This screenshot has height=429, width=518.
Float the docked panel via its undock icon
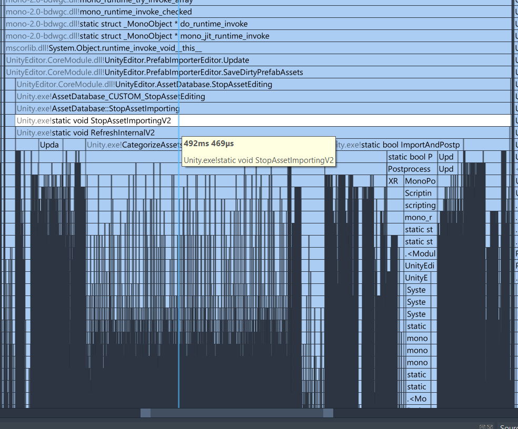(482, 427)
